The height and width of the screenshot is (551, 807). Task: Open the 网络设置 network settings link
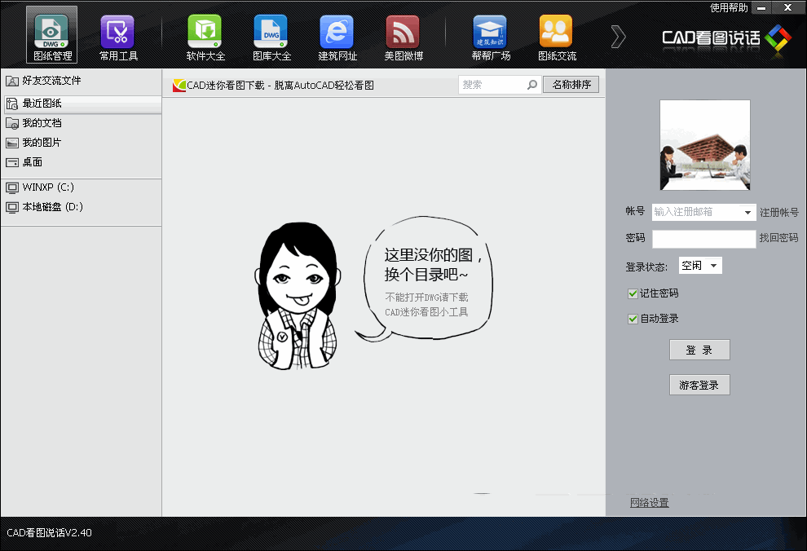click(649, 503)
